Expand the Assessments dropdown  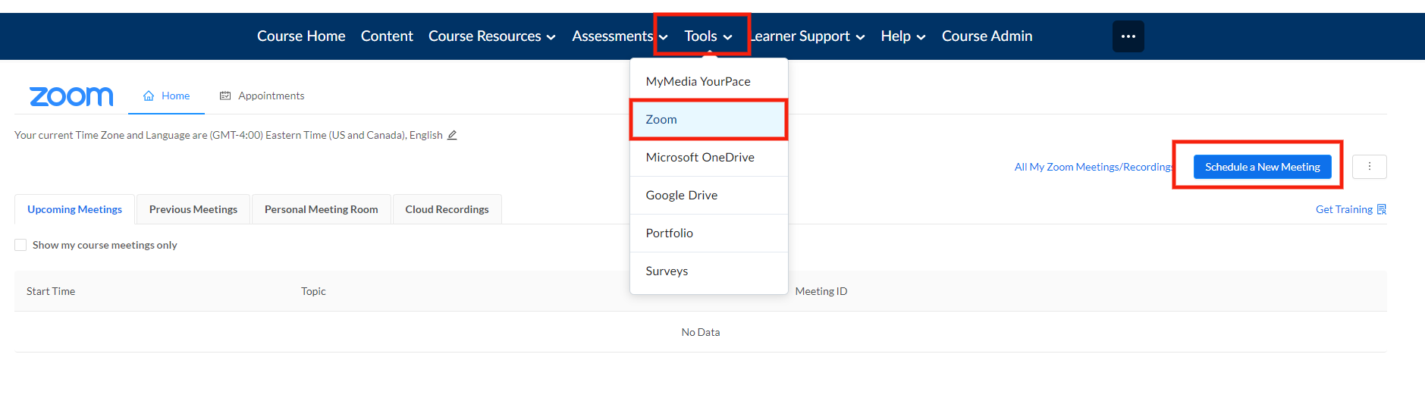620,36
